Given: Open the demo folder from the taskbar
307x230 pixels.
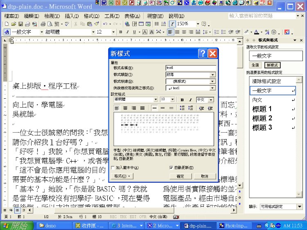Looking at the screenshot, I should (54, 225).
